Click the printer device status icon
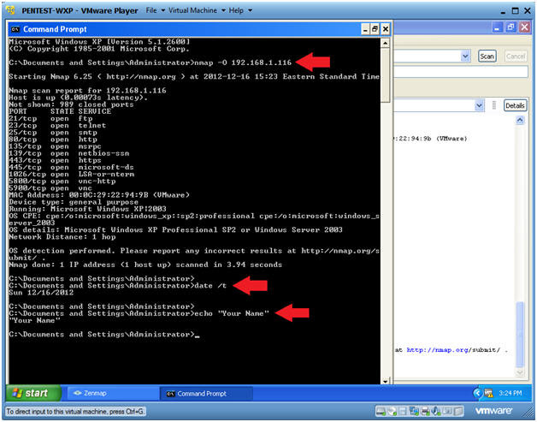This screenshot has height=422, width=537. click(x=425, y=410)
